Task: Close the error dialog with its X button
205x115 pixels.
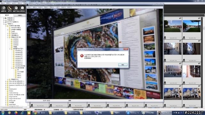Action: (126, 49)
